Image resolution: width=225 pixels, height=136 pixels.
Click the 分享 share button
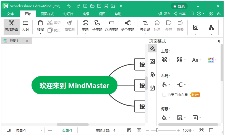pos(179,14)
